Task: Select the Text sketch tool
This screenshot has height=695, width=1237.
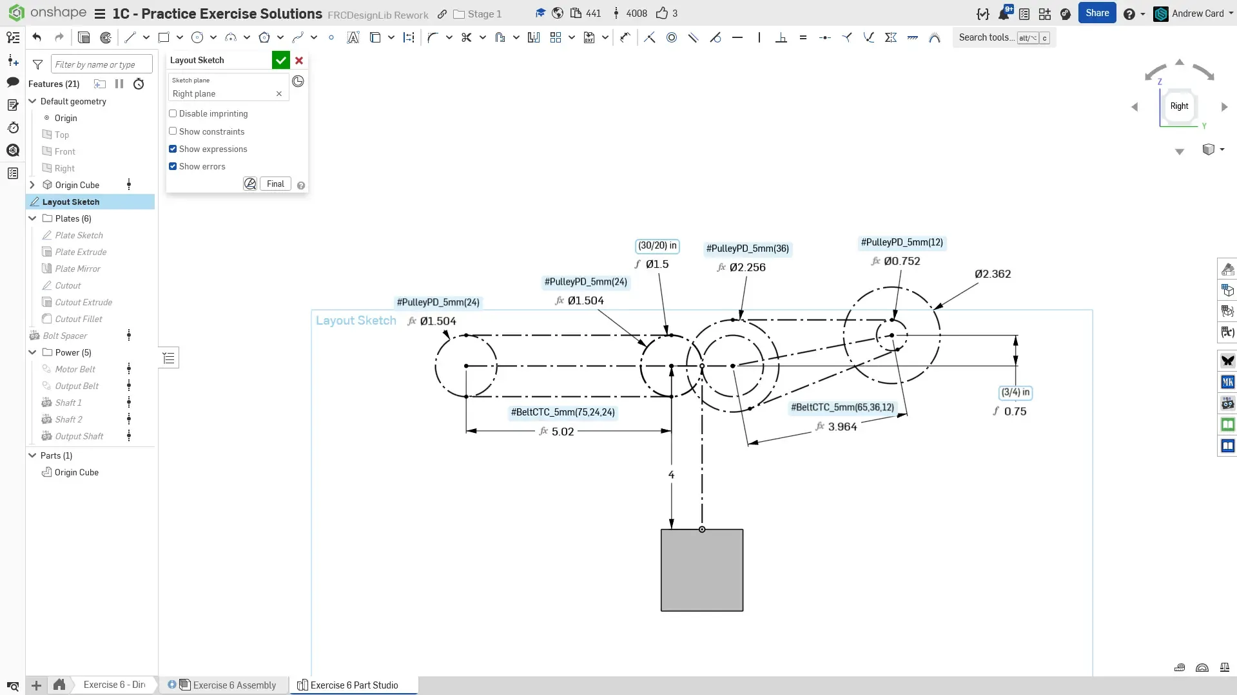Action: pos(353,37)
